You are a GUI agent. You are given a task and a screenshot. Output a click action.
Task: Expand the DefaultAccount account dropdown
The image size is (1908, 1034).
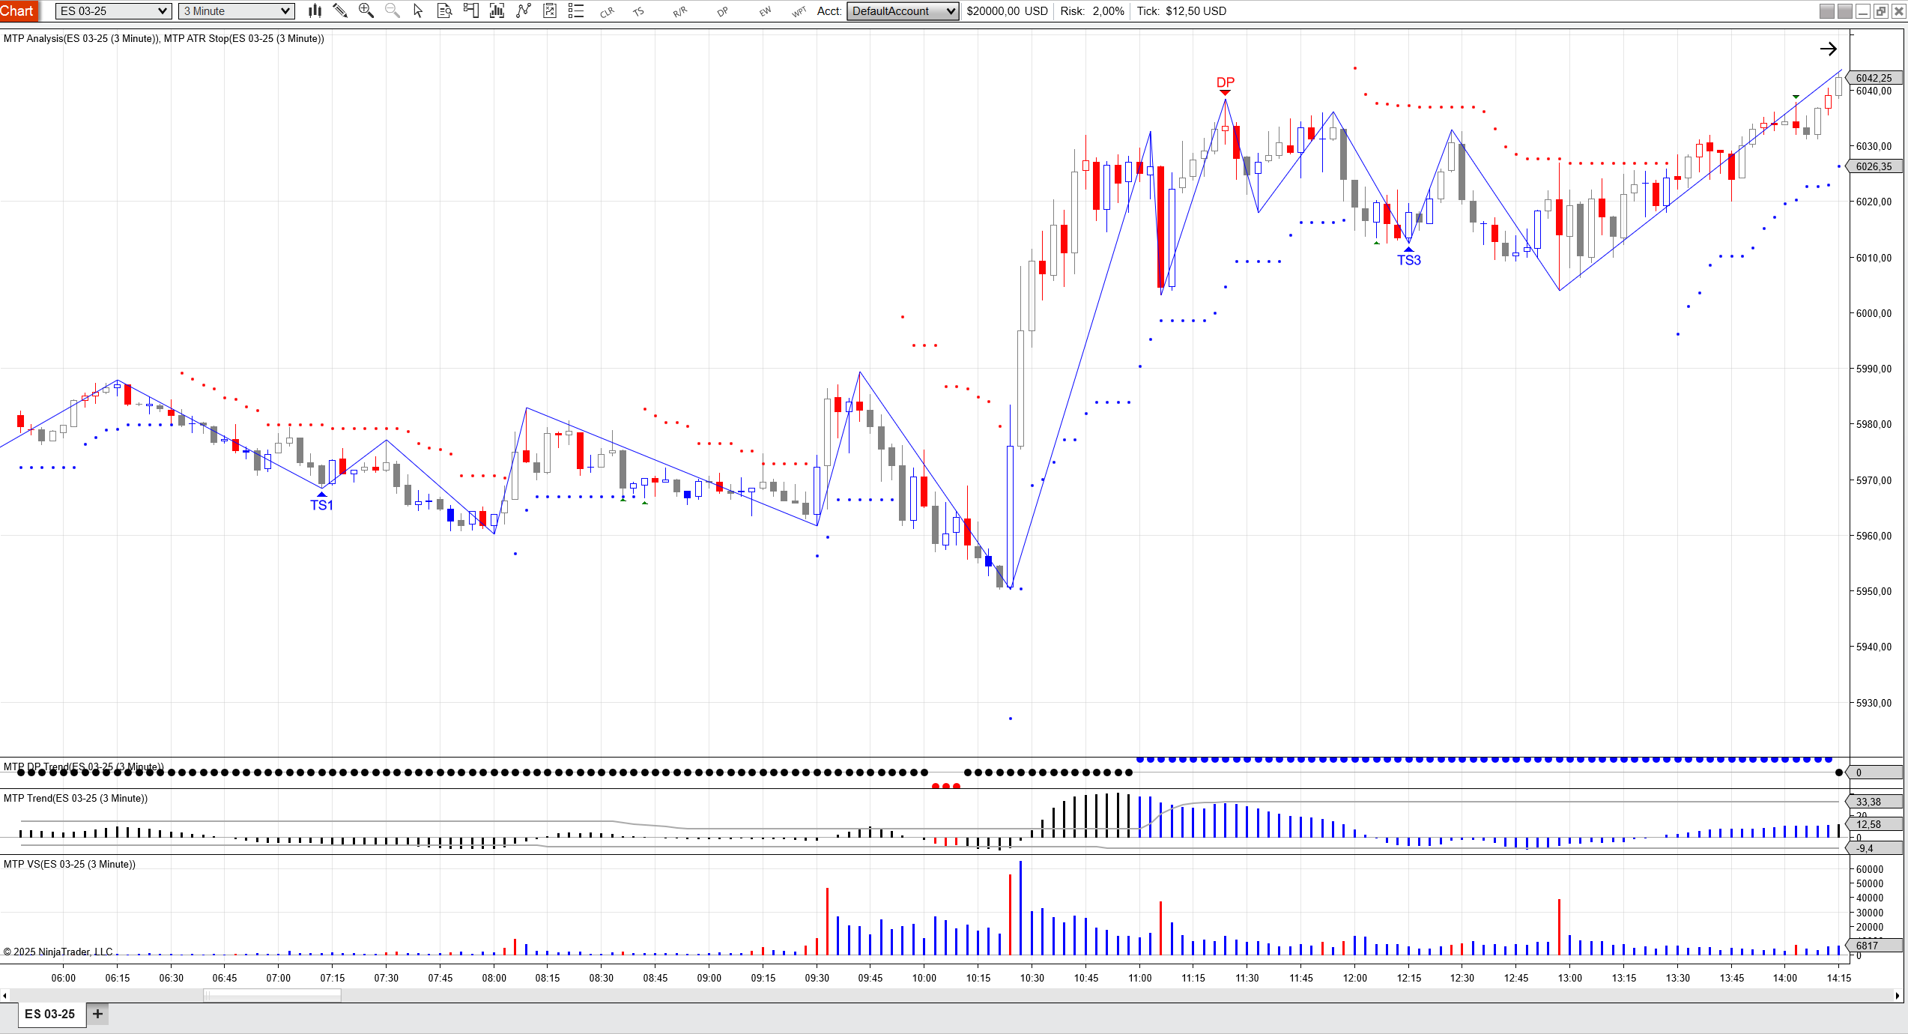903,11
